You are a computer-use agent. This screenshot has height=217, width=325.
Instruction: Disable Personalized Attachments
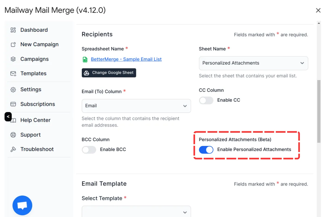point(206,149)
